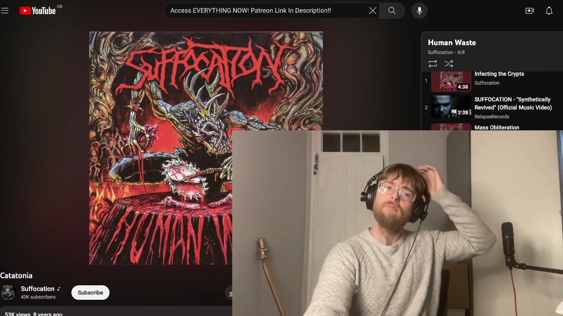Open Synthetically Revived music video thumbnail
The width and height of the screenshot is (563, 316).
pos(451,107)
